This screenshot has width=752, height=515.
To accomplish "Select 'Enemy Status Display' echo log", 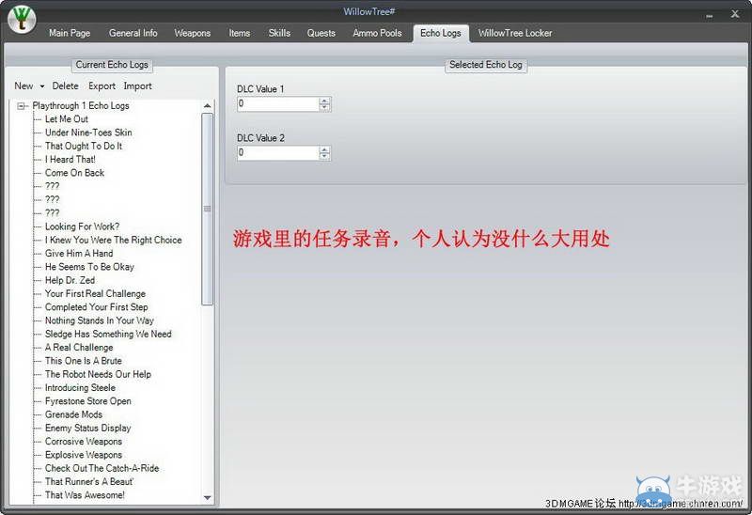I will click(87, 428).
